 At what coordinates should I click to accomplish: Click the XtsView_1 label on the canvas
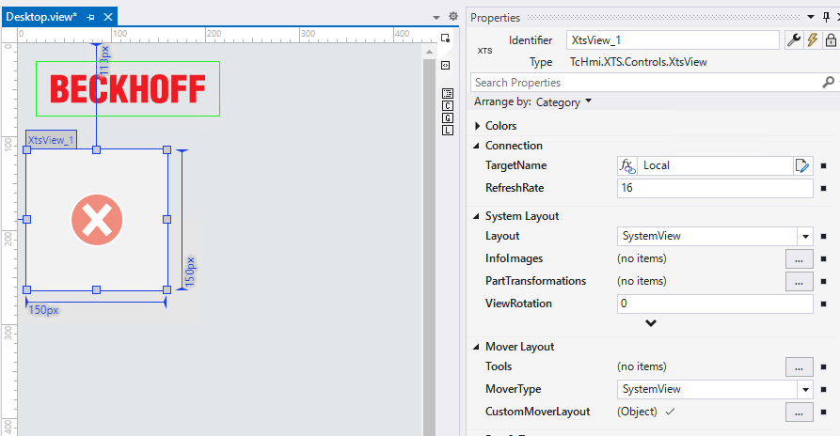click(x=51, y=140)
